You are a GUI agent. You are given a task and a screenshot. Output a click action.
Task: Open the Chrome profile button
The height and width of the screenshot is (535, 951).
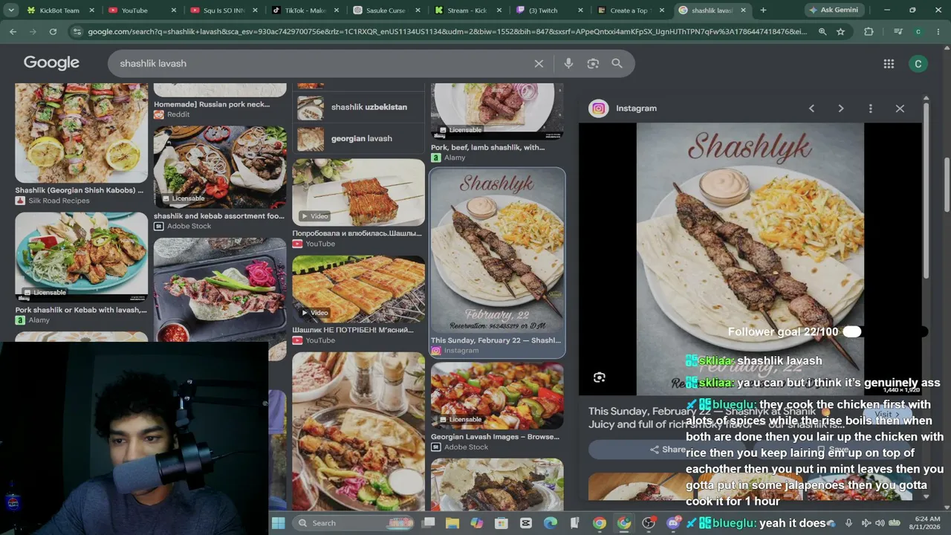point(918,32)
